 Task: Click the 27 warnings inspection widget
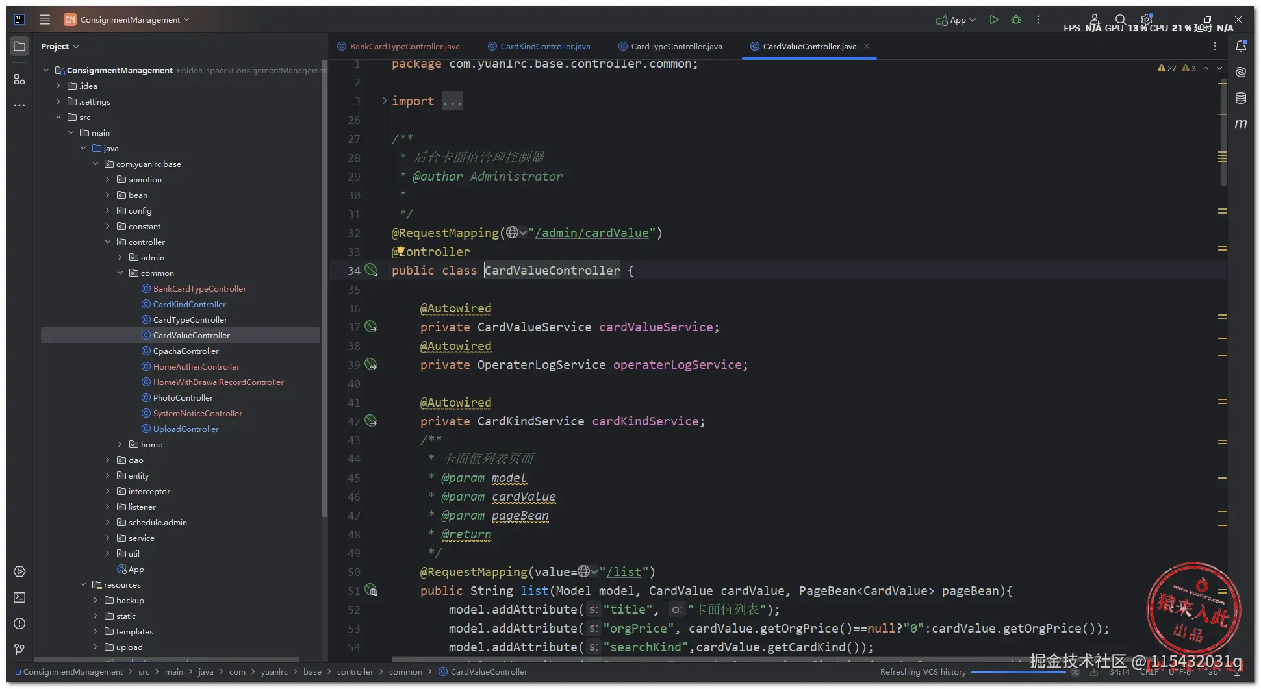1167,68
